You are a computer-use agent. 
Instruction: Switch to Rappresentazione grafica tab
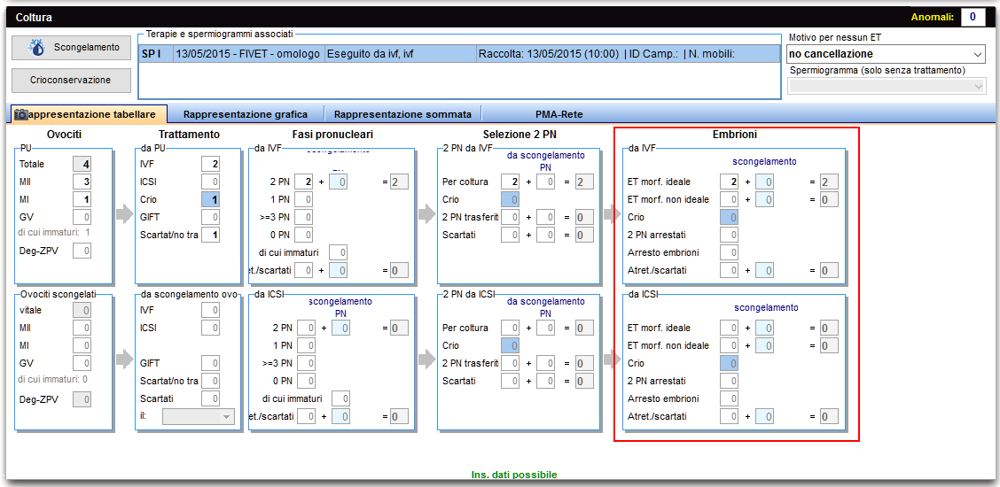[246, 114]
